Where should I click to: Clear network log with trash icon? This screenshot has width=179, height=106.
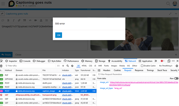1,66
